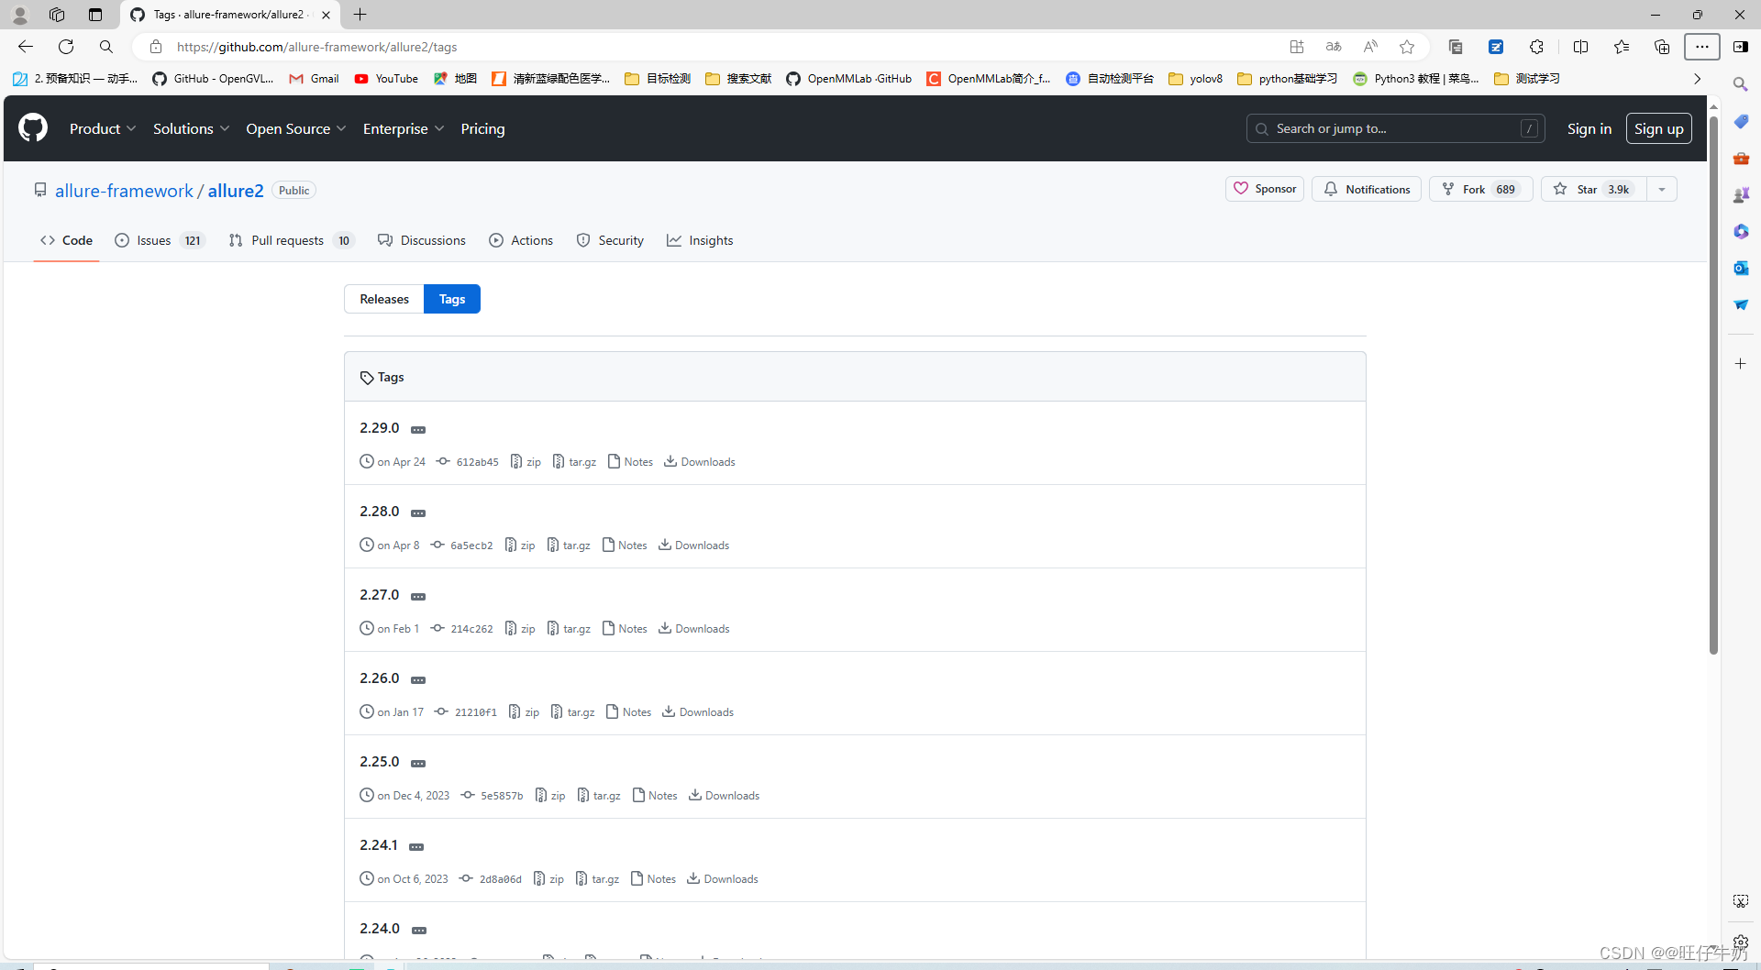This screenshot has width=1761, height=970.
Task: Expand the 2.24.1 tag details ellipsis
Action: point(416,847)
